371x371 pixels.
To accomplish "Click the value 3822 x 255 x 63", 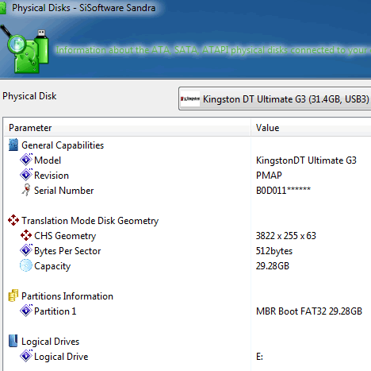I will tap(286, 236).
